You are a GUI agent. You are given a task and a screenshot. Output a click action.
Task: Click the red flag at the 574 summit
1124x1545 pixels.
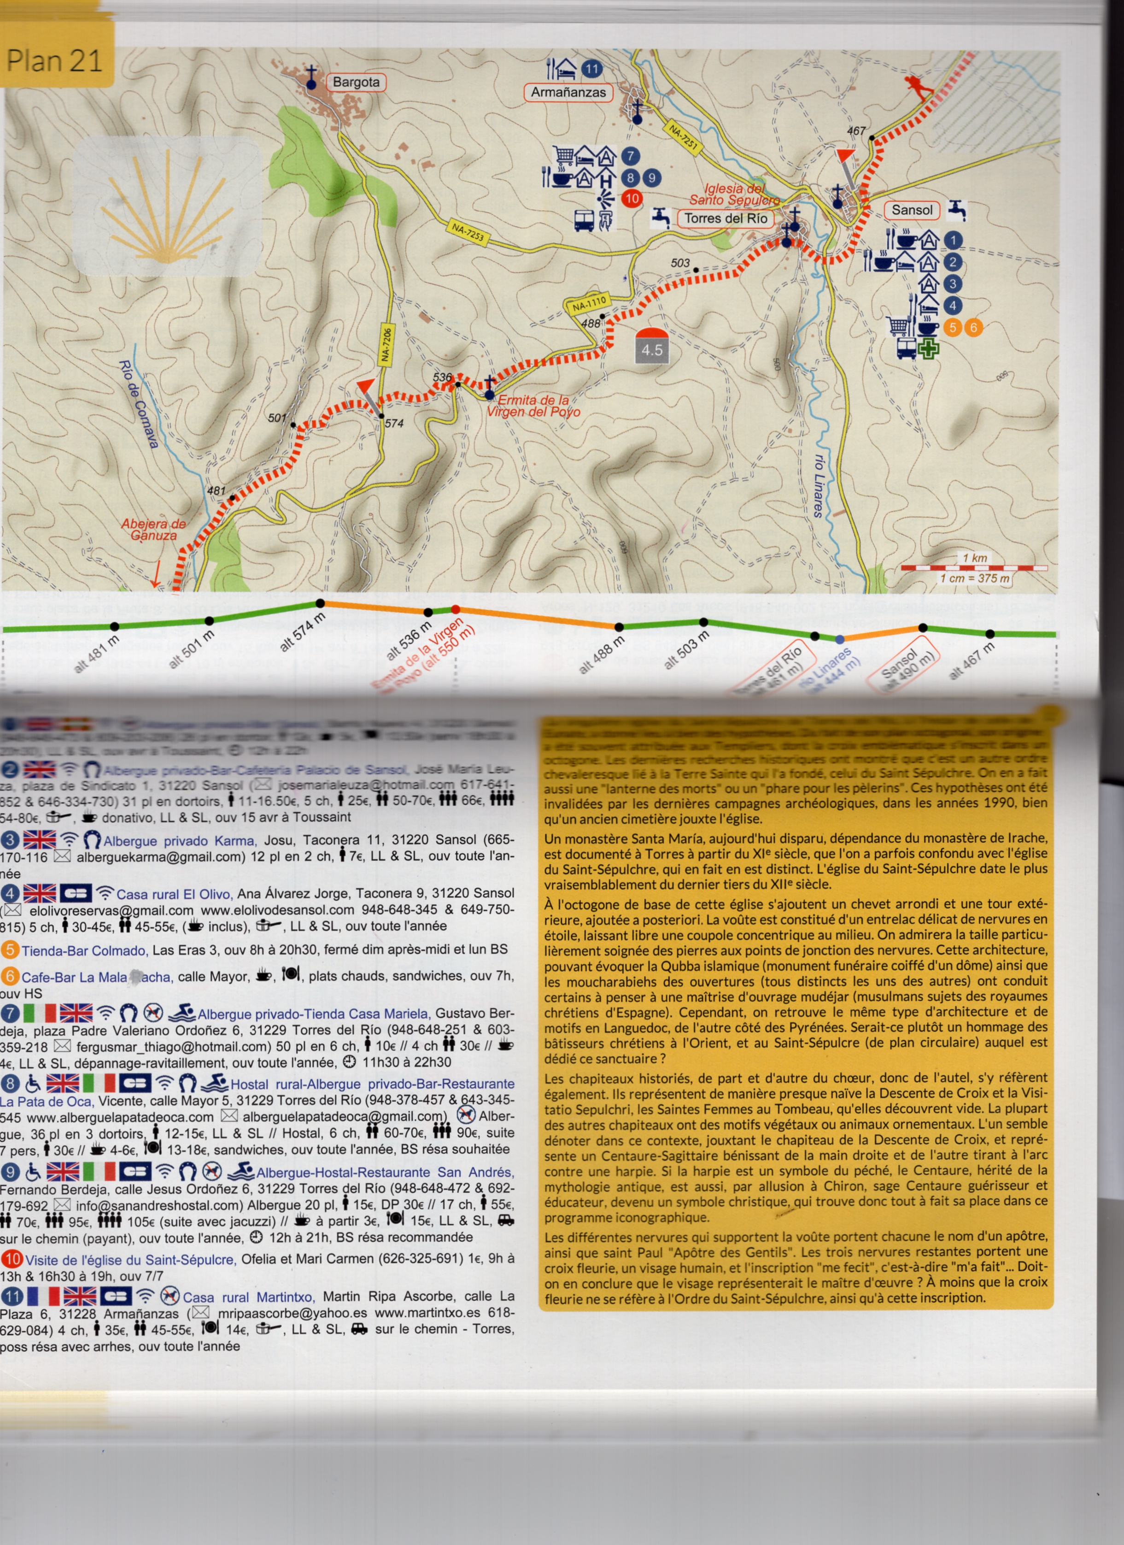click(368, 396)
